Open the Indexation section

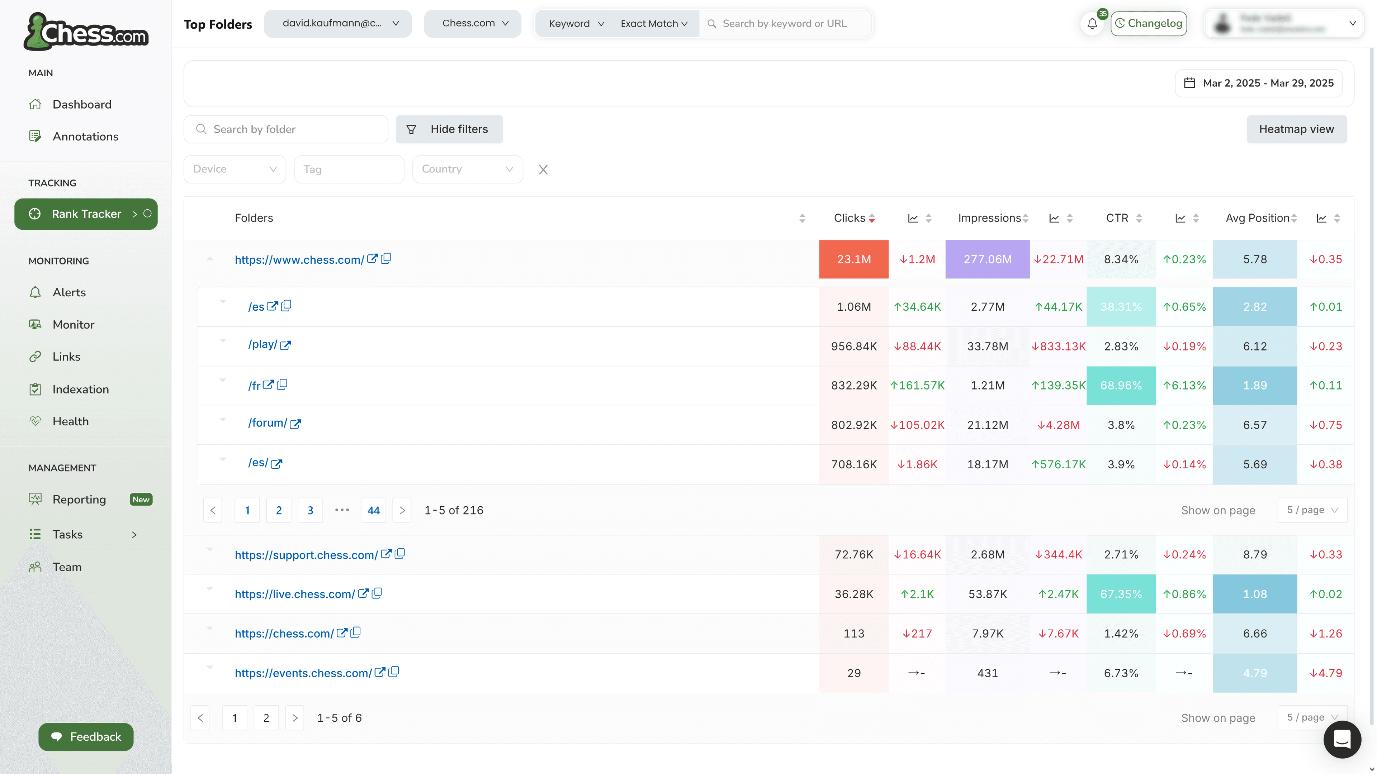tap(81, 389)
